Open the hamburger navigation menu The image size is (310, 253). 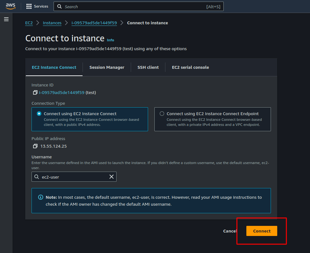6,20
